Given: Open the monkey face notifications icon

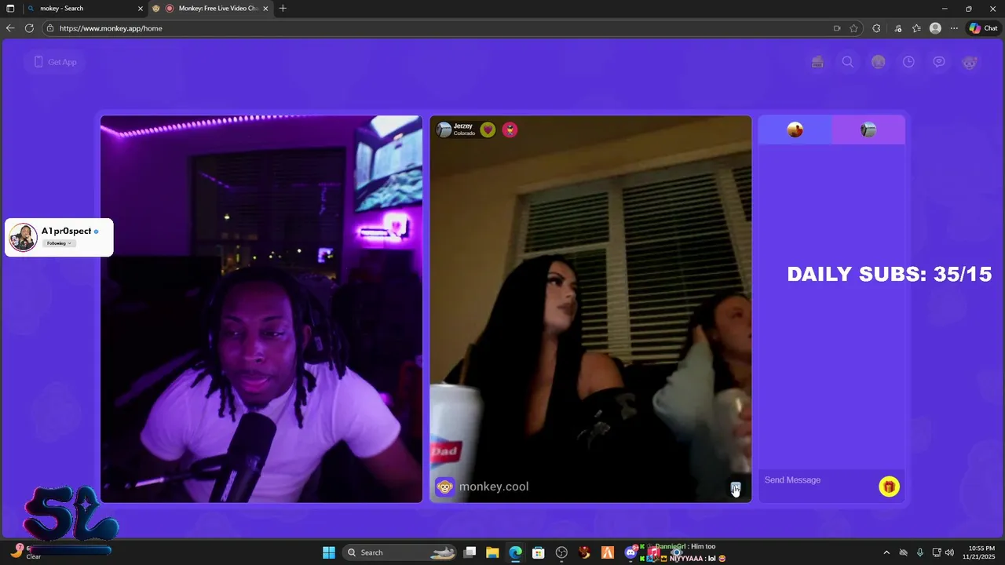Looking at the screenshot, I should (970, 62).
